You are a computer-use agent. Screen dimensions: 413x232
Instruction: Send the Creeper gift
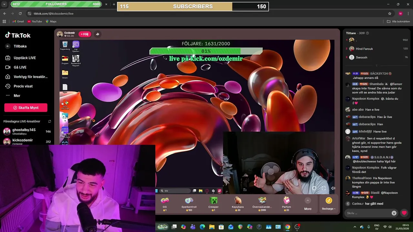coord(213,204)
